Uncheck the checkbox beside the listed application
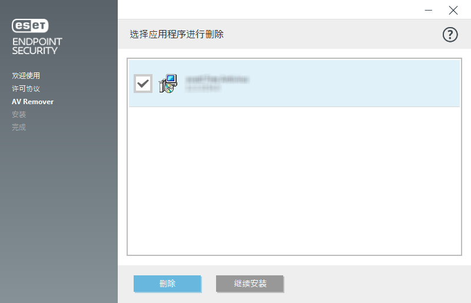 [143, 84]
